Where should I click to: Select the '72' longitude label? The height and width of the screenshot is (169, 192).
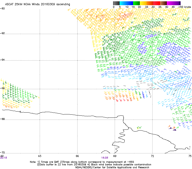coord(152,156)
